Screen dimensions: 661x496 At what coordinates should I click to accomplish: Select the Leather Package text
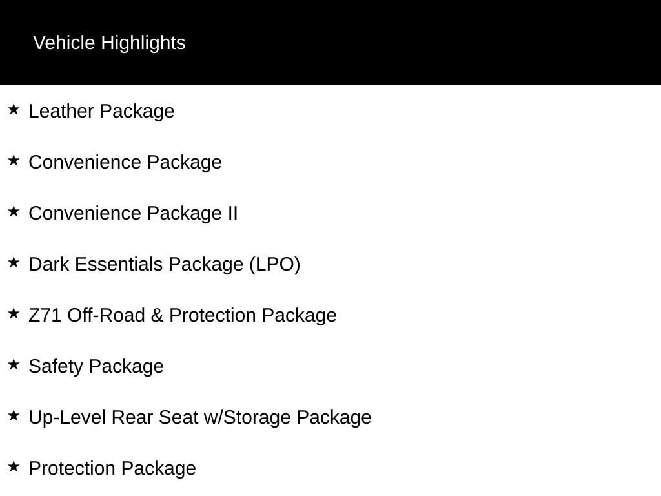101,112
